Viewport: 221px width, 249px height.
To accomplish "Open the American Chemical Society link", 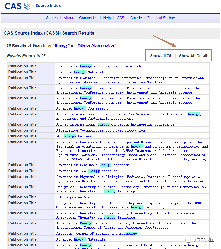I will pos(152,18).
